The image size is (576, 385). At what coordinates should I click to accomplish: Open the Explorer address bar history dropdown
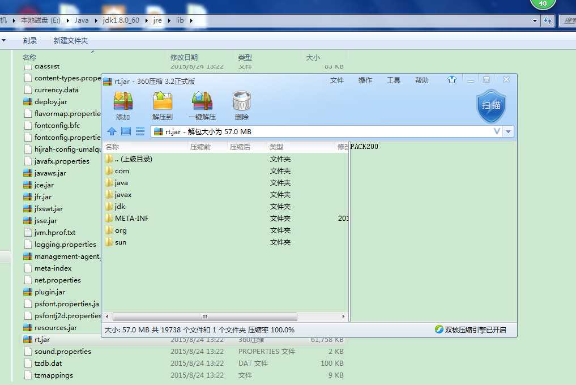click(x=535, y=20)
